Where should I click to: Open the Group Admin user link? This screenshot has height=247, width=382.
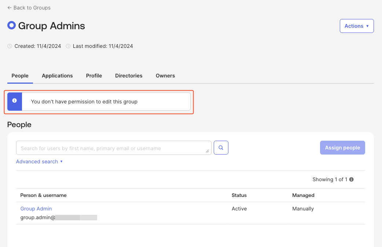click(x=36, y=209)
